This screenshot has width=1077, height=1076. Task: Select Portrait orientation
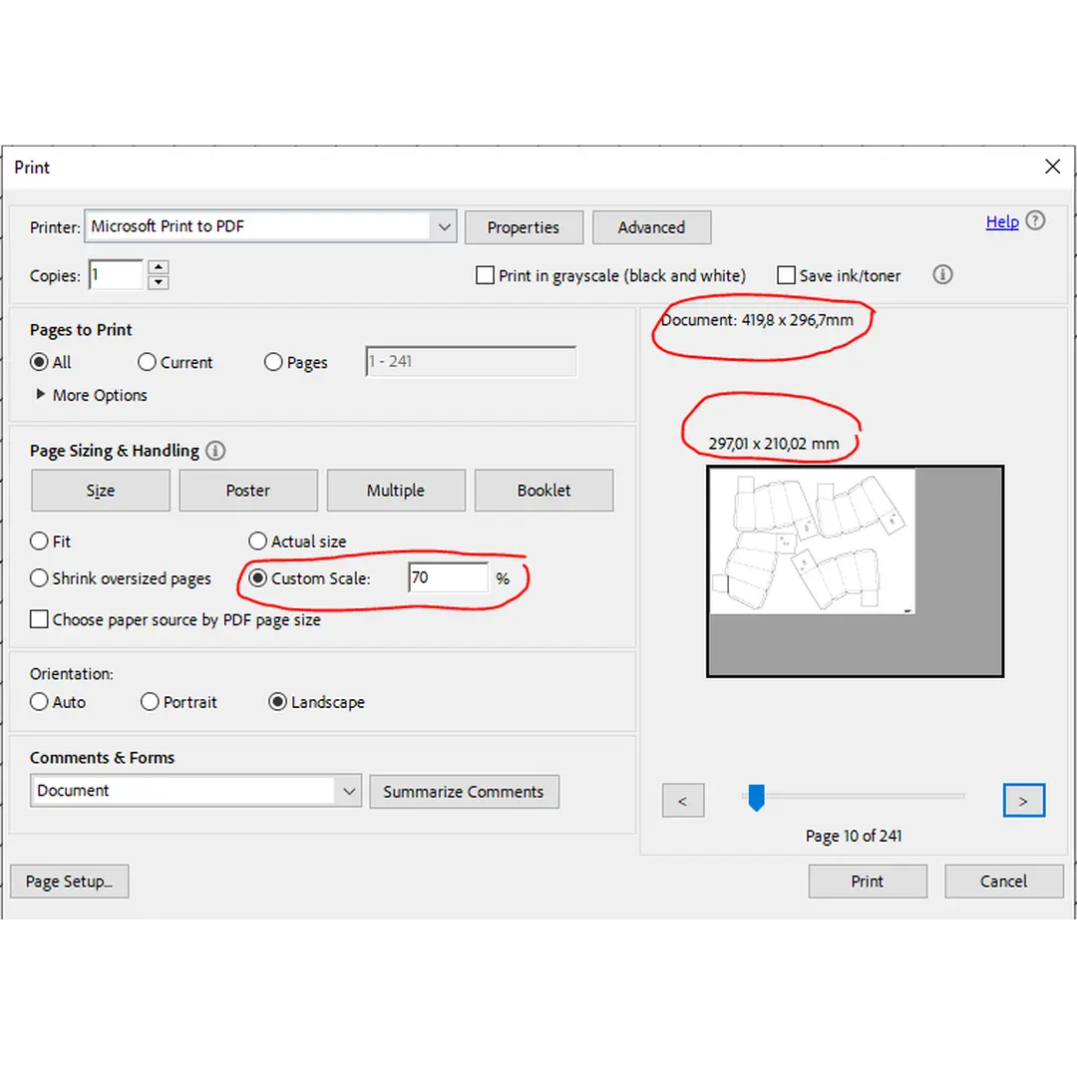click(150, 702)
